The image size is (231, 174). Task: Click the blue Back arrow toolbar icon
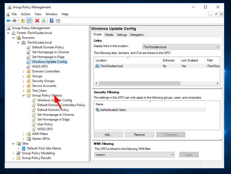pos(8,21)
